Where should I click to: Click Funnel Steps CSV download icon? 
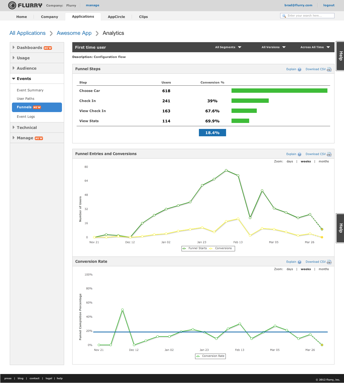pyautogui.click(x=329, y=69)
